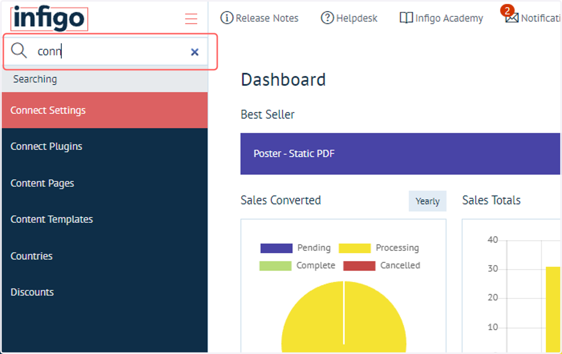
Task: Open the Notifications link
Action: 541,18
